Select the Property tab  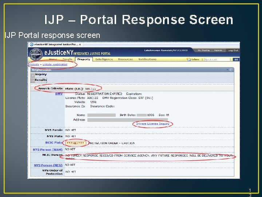[84, 59]
